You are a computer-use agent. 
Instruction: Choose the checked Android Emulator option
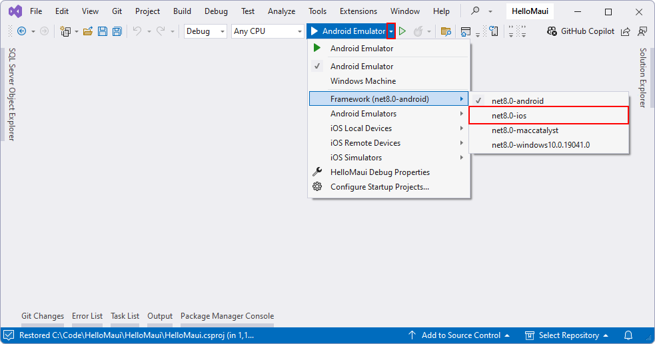pyautogui.click(x=389, y=67)
